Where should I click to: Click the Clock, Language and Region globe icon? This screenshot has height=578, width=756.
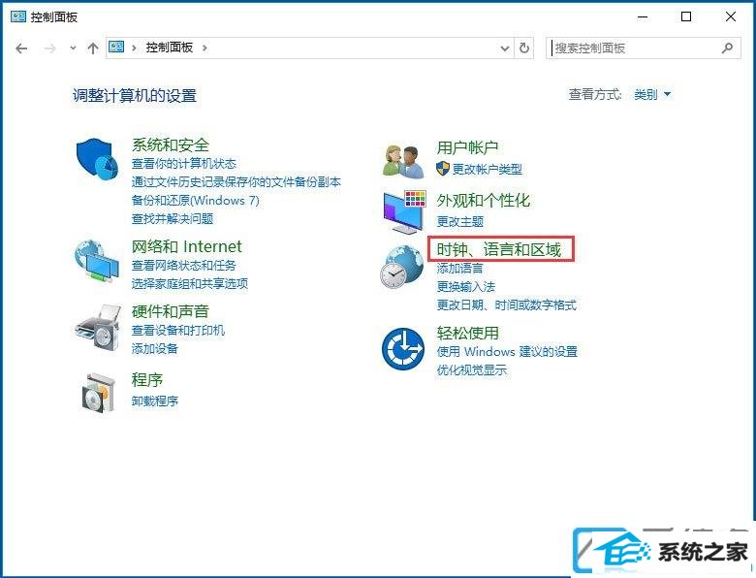coord(401,267)
